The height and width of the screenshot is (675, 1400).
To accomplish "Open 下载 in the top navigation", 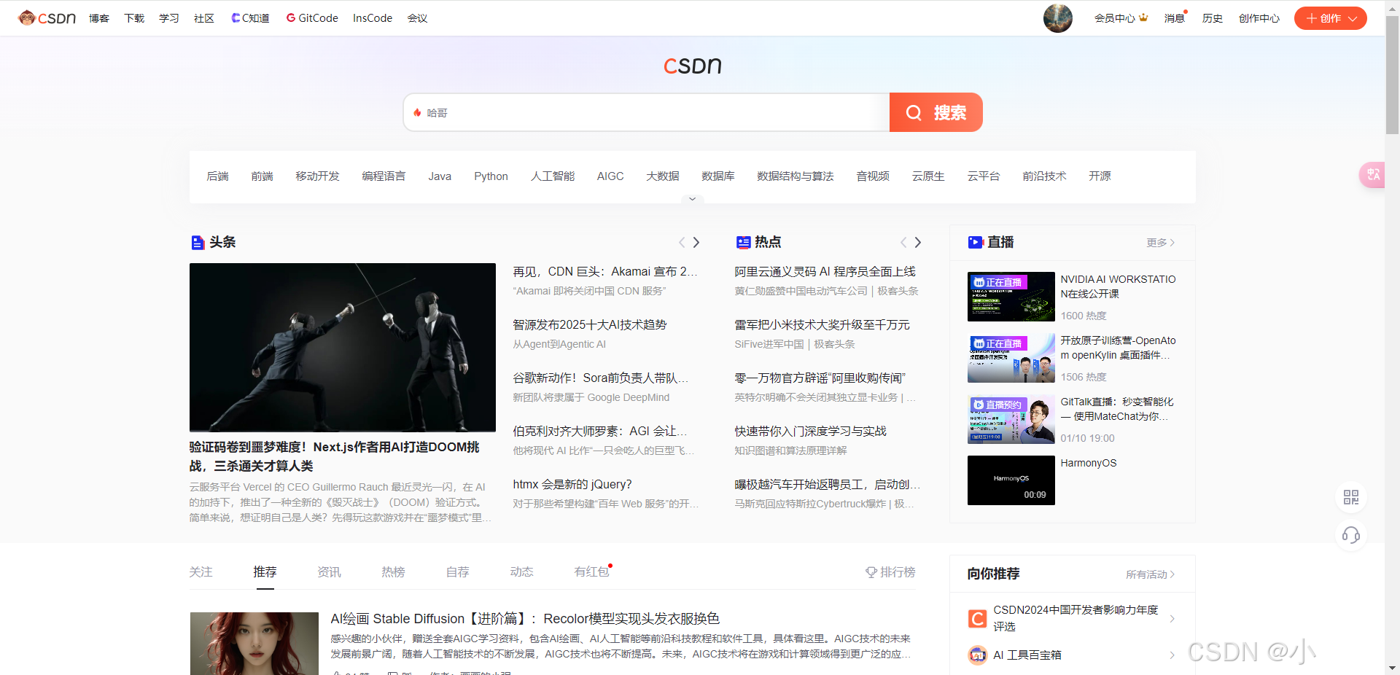I will point(134,18).
